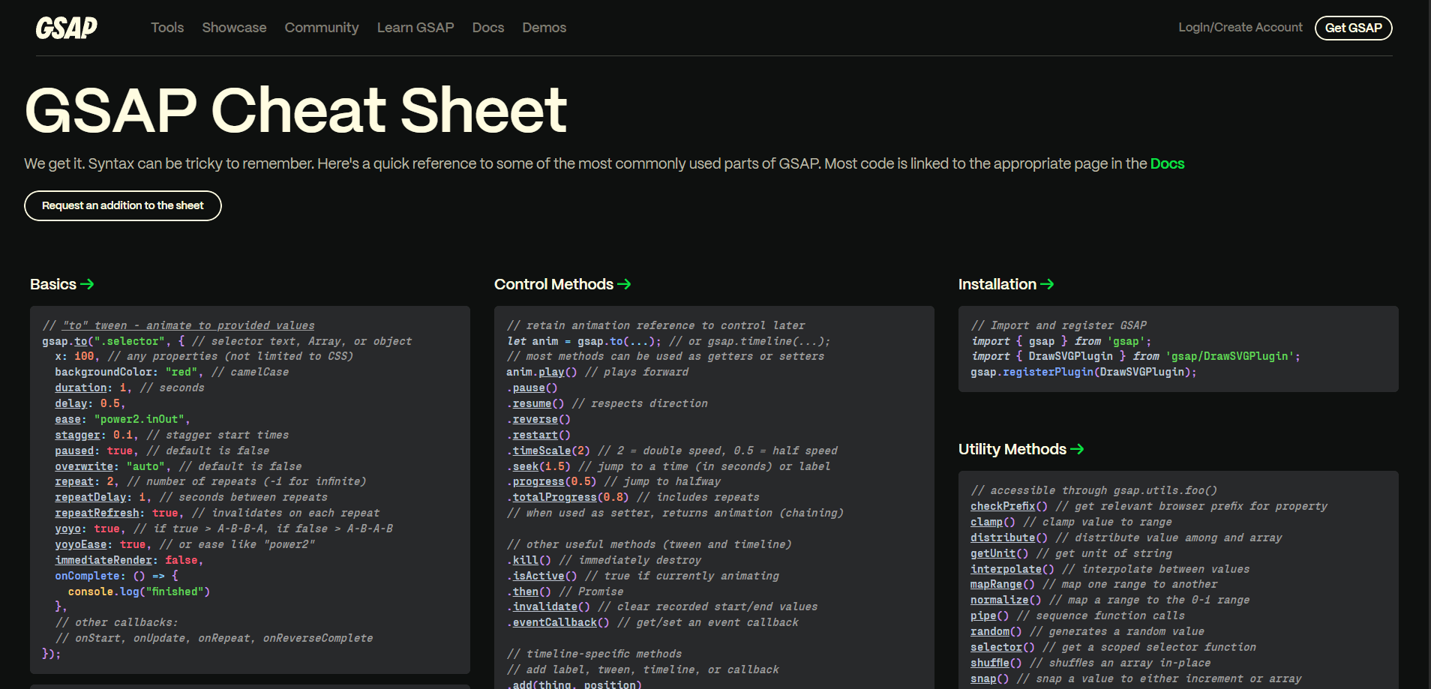Click the yoyoEase property link

81,544
